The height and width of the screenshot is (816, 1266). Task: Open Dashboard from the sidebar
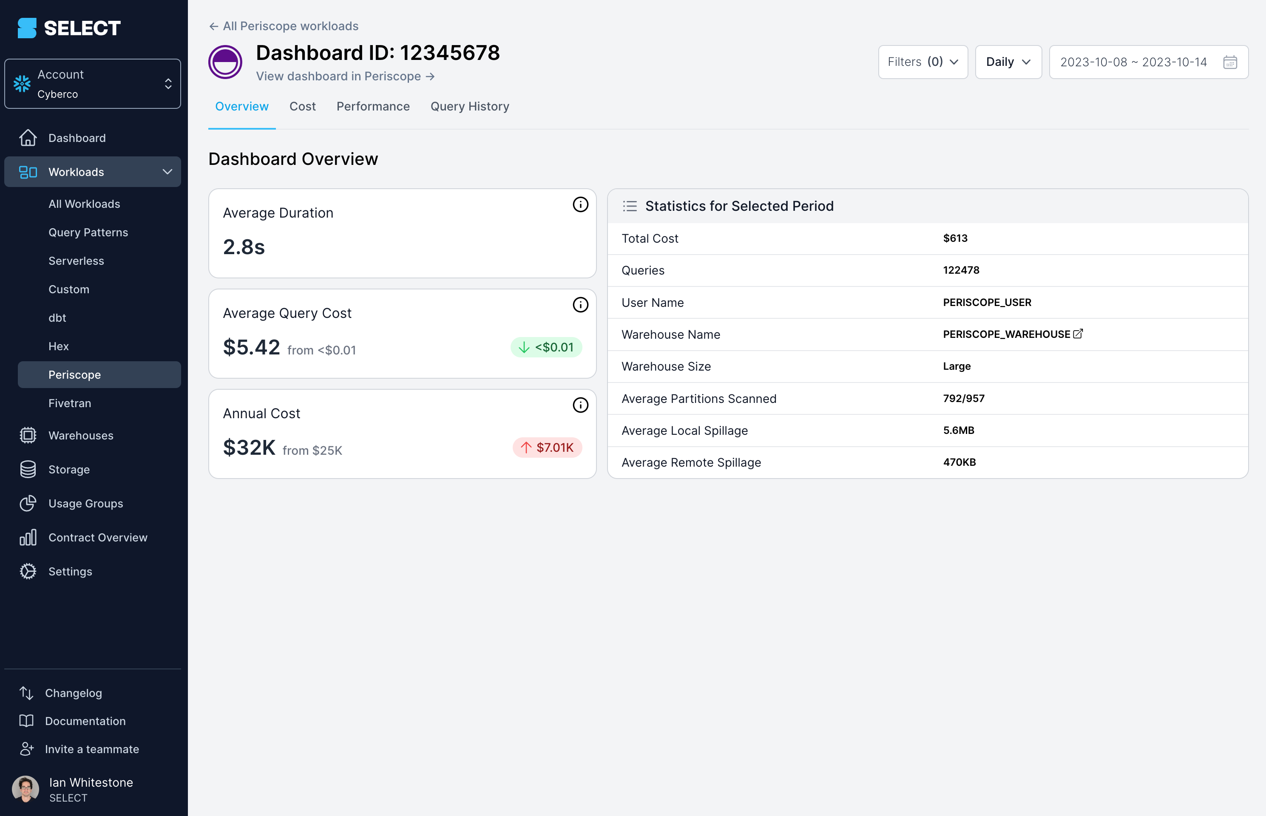click(x=93, y=138)
